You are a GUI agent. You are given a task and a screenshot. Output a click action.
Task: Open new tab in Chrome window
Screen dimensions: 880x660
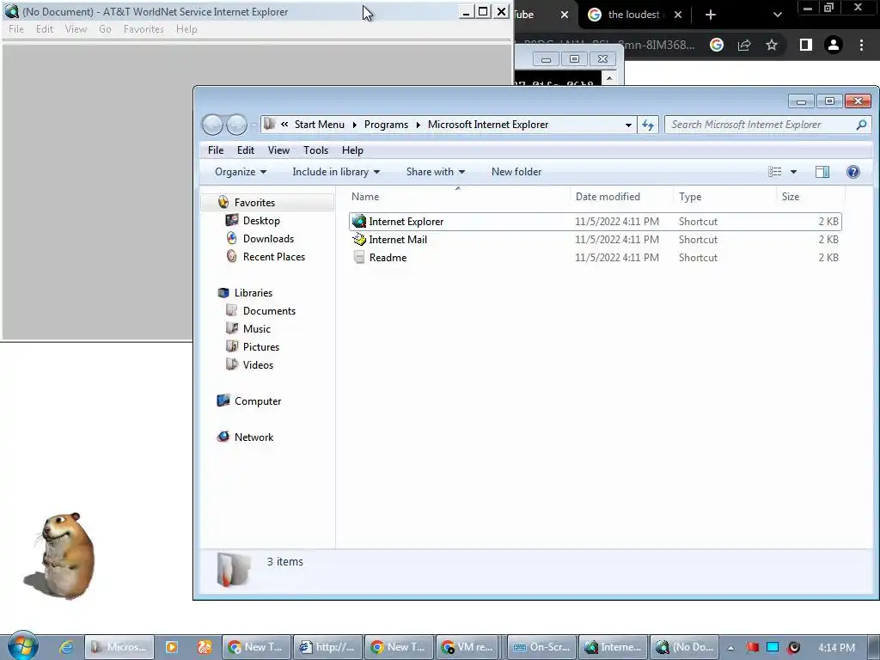711,15
